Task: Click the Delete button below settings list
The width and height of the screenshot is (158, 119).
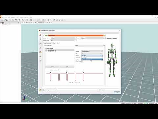Action: click(x=52, y=67)
